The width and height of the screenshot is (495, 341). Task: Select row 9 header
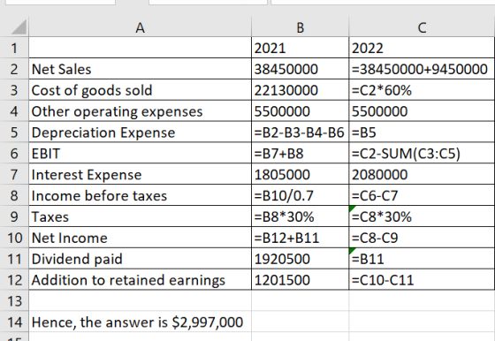click(x=14, y=217)
